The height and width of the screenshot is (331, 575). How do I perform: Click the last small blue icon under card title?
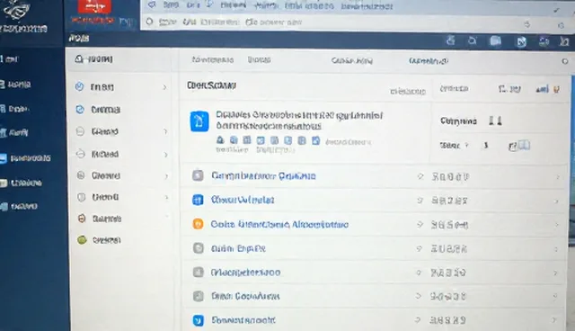click(x=315, y=140)
